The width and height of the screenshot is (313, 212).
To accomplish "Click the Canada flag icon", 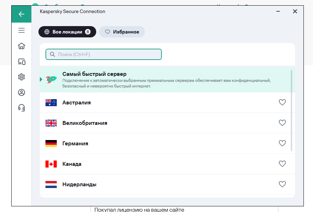I will click(x=51, y=164).
